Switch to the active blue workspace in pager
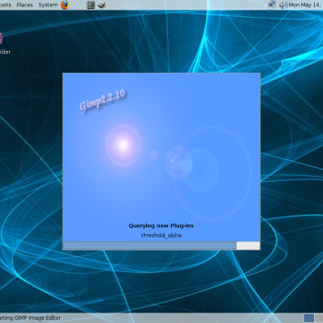This screenshot has width=323, height=323. [309, 318]
